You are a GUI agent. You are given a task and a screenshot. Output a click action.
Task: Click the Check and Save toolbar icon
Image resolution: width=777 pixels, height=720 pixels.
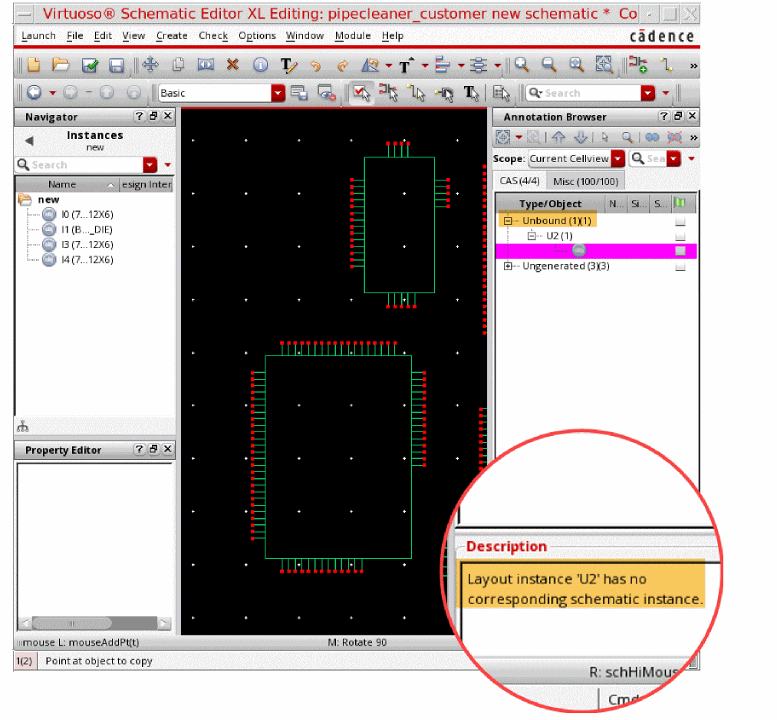pyautogui.click(x=90, y=65)
